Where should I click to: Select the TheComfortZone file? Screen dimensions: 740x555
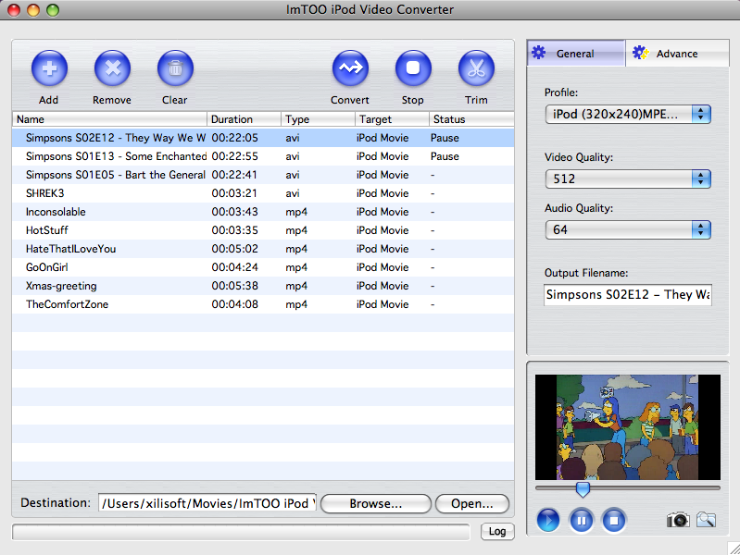(x=263, y=304)
